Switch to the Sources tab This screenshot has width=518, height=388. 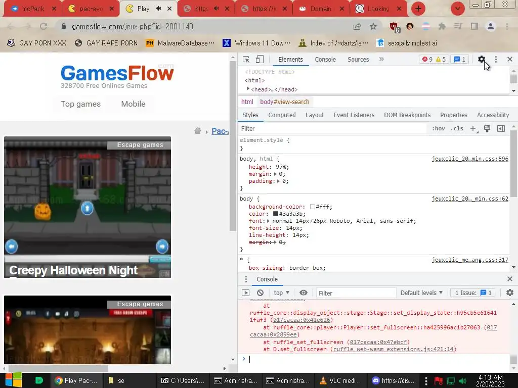[x=358, y=60]
